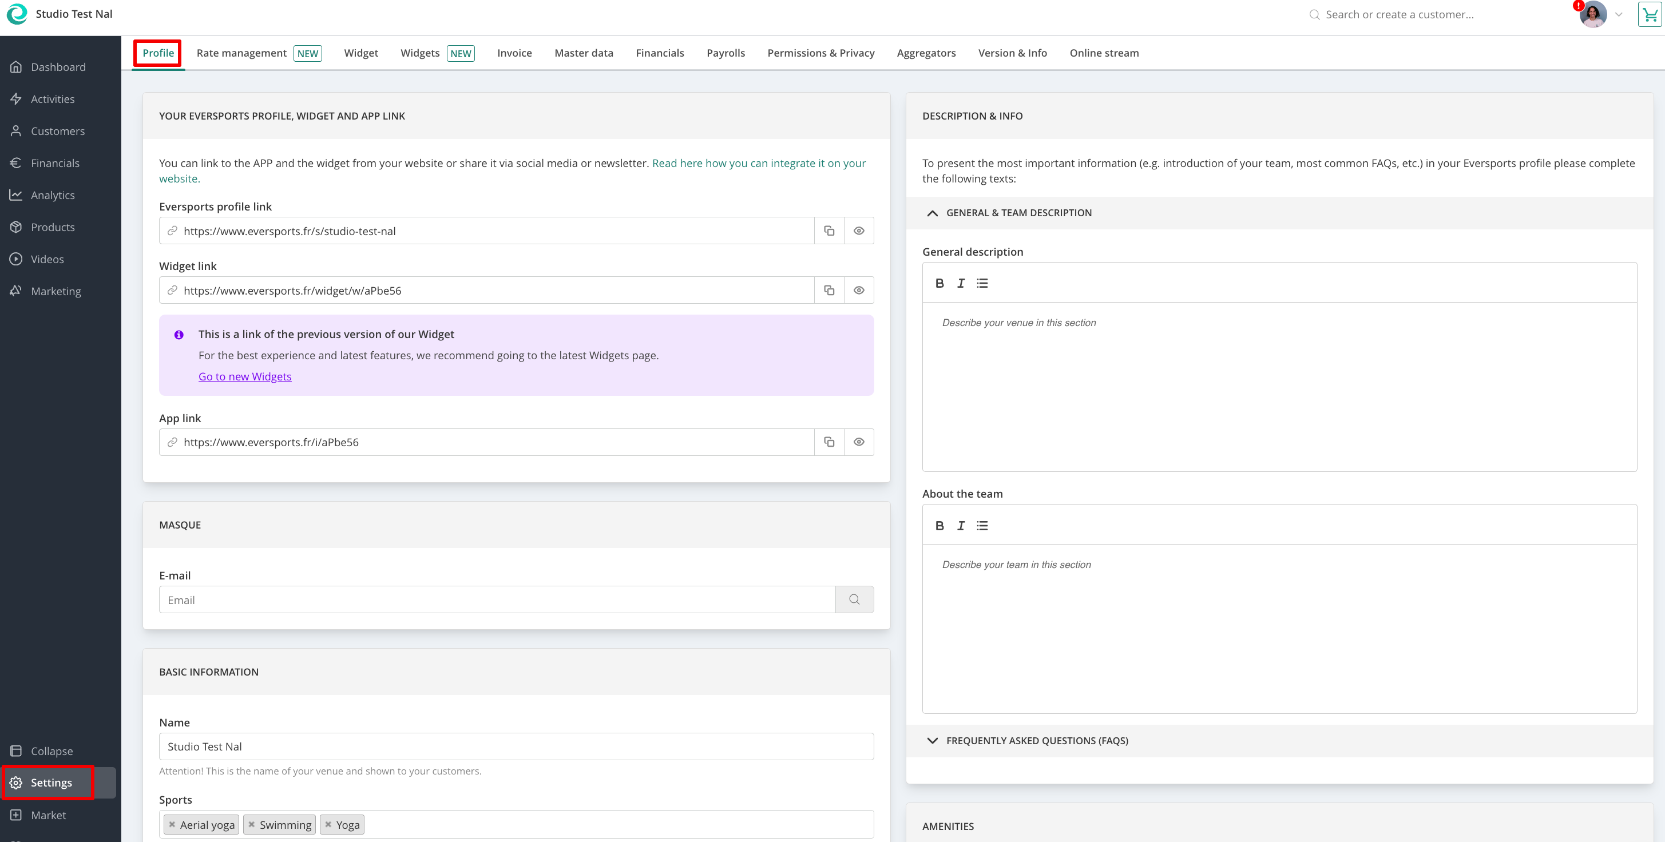Viewport: 1665px width, 842px height.
Task: Insert bullet list in About the team editor
Action: point(982,525)
